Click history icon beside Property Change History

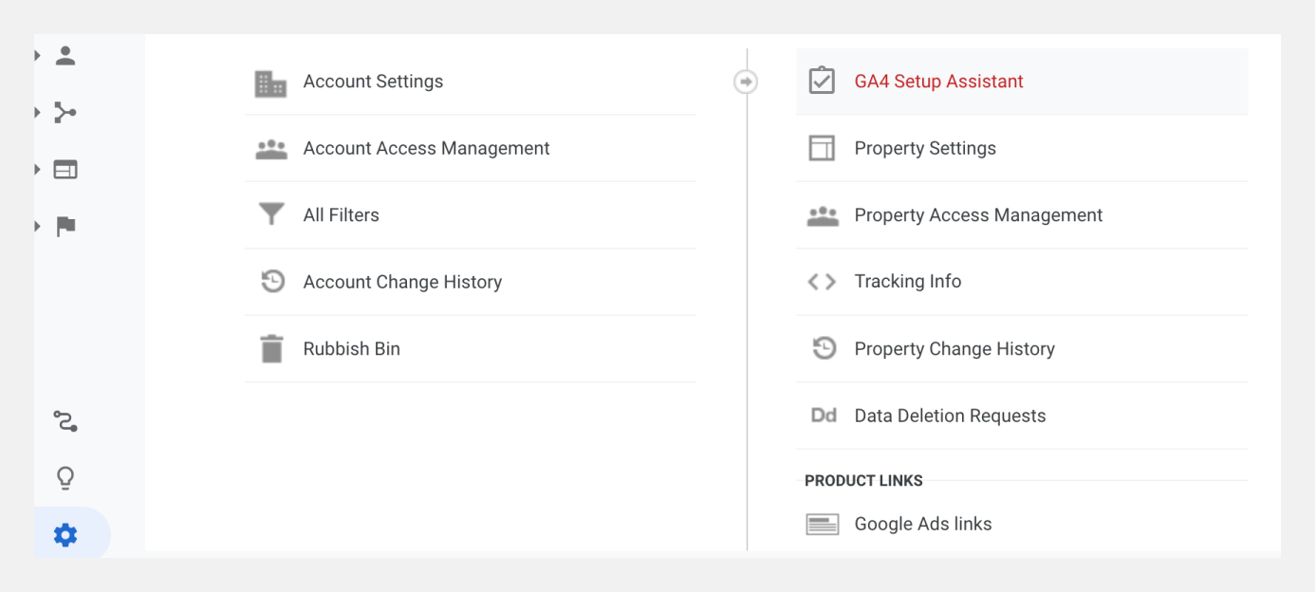click(x=825, y=348)
